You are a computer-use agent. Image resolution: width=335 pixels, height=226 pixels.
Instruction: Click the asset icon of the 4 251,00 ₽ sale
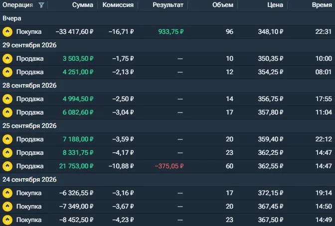point(7,72)
